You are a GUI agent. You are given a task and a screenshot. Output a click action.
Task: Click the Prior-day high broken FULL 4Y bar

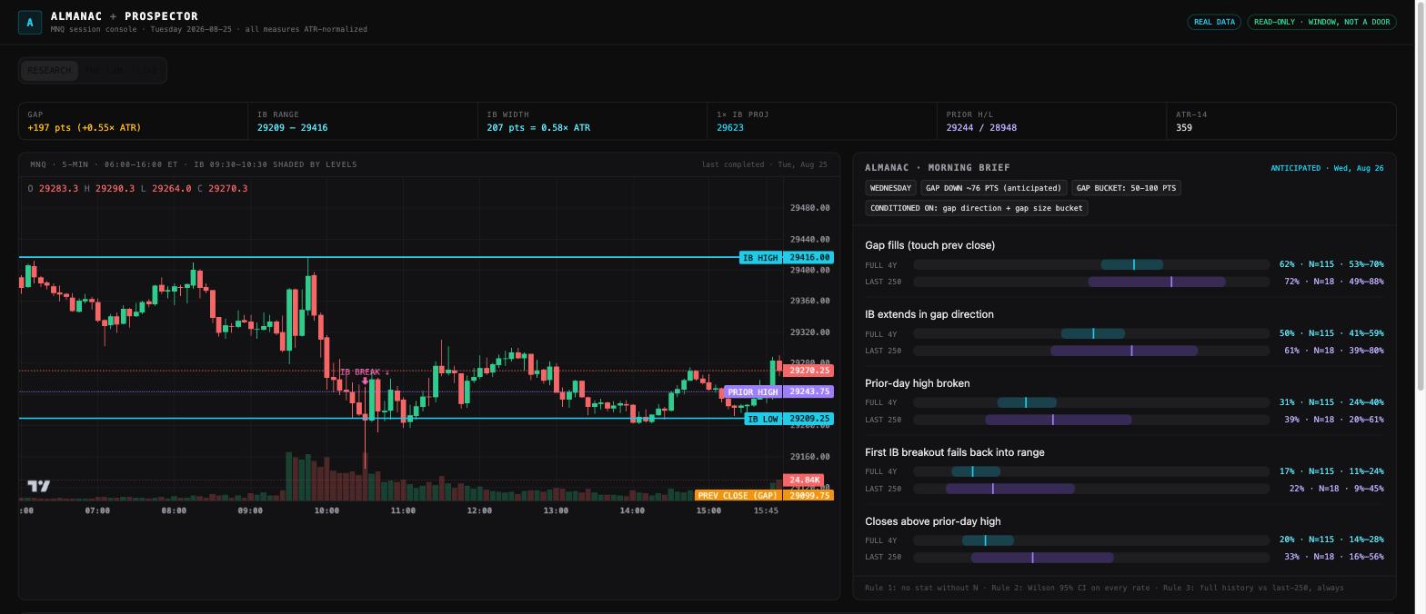(x=1091, y=402)
